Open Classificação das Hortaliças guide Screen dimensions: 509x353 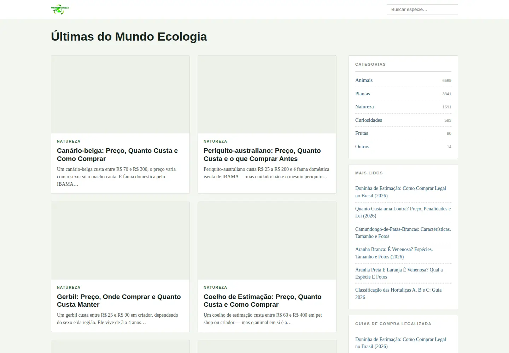(x=398, y=294)
